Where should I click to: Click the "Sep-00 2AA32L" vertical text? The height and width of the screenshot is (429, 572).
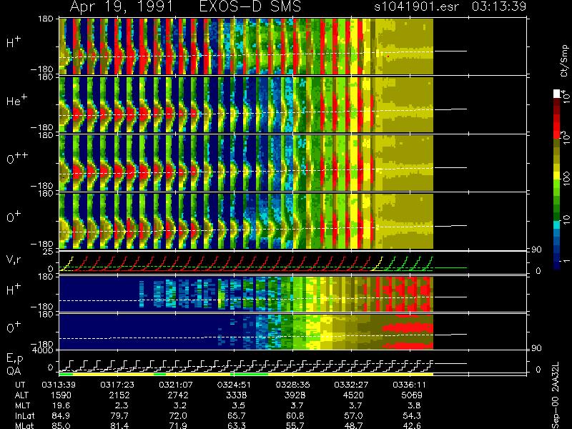point(556,396)
